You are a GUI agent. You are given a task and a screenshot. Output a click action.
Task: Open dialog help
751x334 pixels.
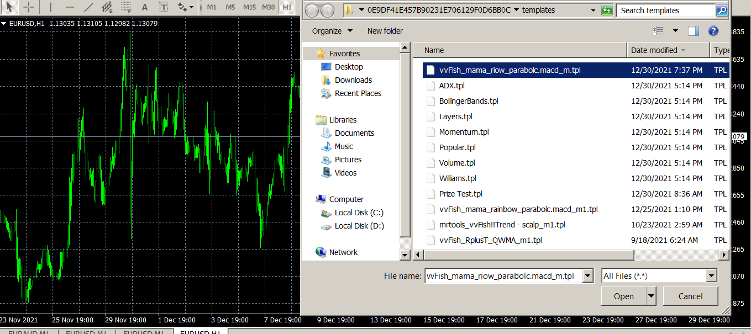(x=713, y=31)
